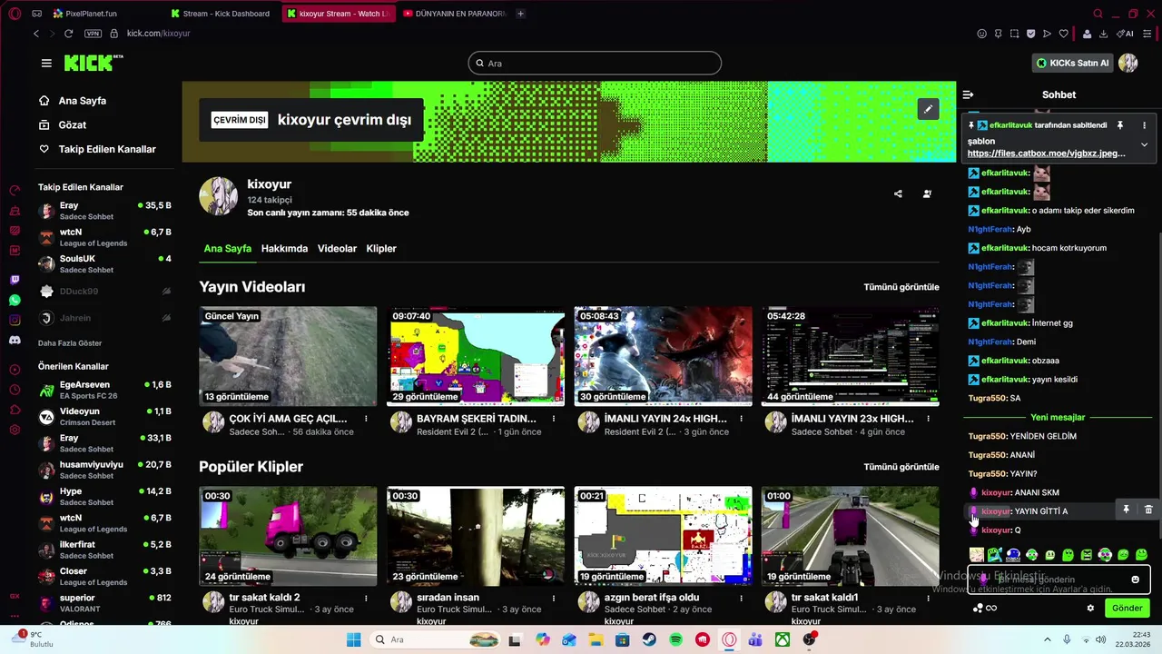The image size is (1162, 654).
Task: Open SoulsUK followed channel
Action: pos(104,264)
